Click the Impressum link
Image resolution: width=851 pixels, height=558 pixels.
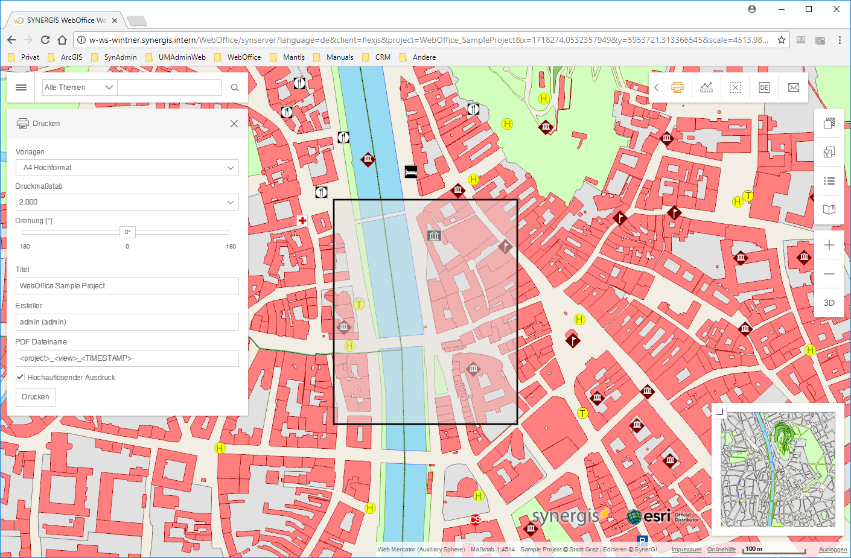click(686, 550)
